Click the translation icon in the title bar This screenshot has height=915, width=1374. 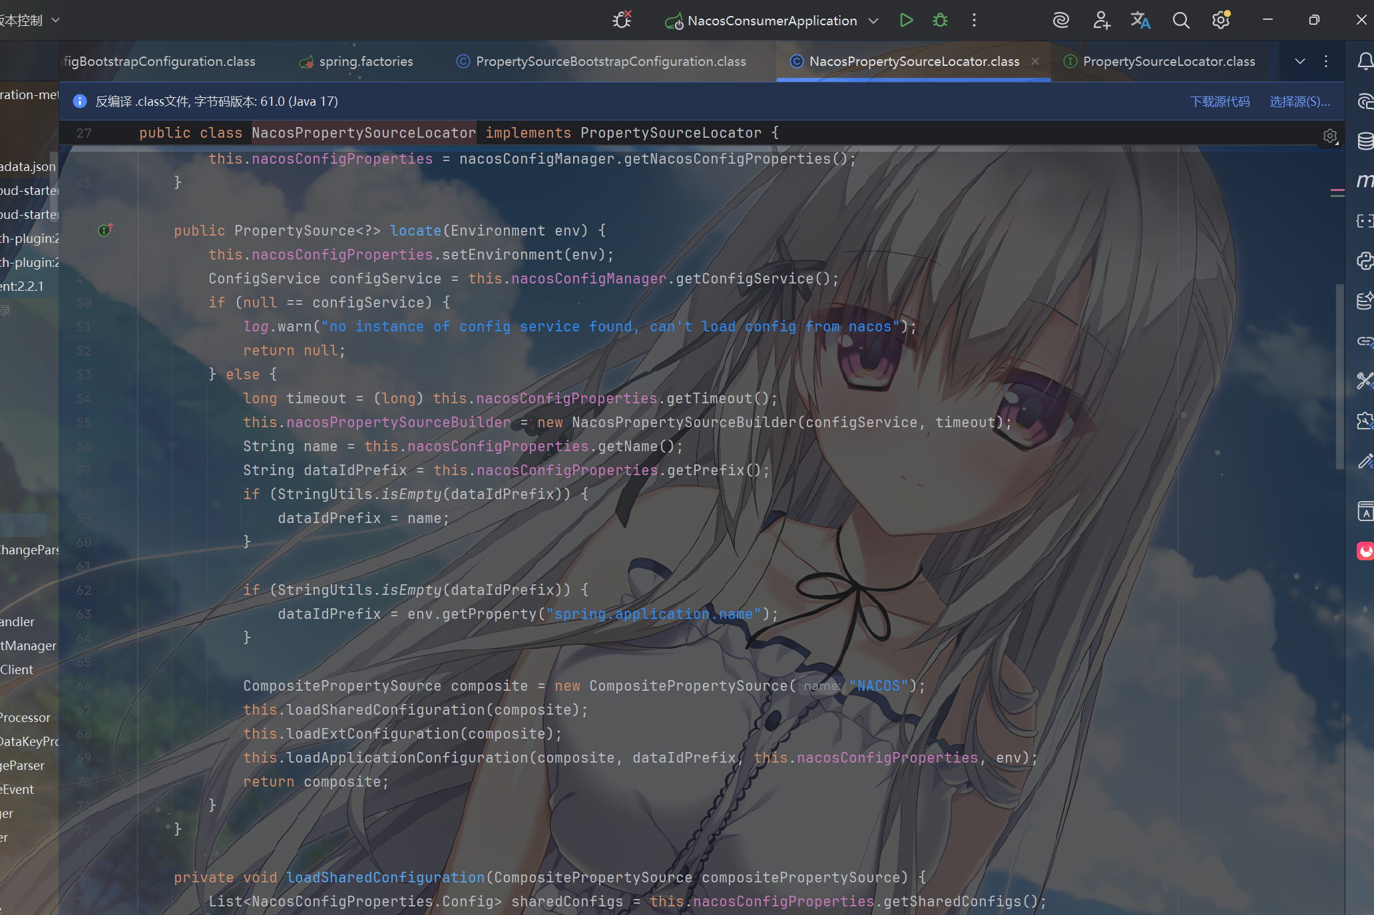coord(1140,20)
